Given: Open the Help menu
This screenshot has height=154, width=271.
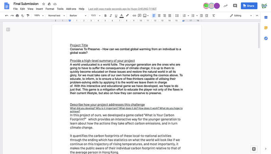Looking at the screenshot, I should click(81, 9).
